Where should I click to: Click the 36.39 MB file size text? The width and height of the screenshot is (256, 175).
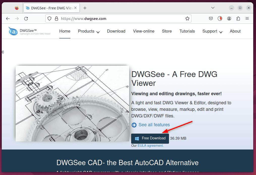point(178,138)
